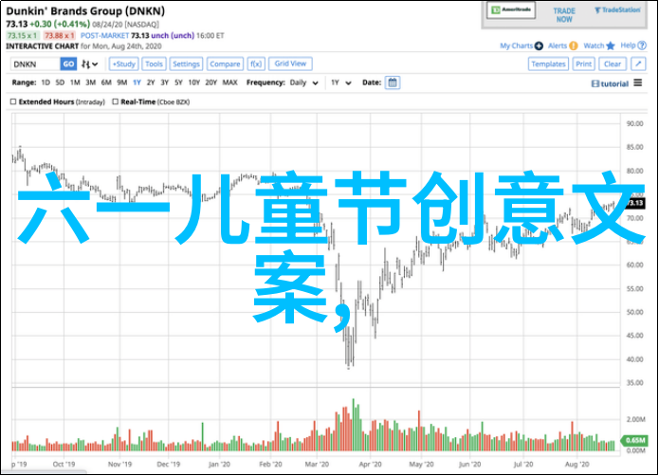Select MAX range
Viewport: 659px width, 476px height.
tap(229, 82)
